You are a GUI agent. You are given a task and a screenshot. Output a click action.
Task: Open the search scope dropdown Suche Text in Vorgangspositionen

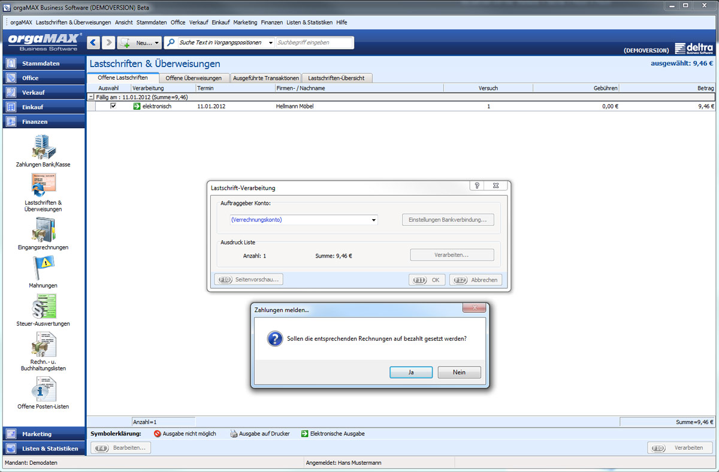271,43
